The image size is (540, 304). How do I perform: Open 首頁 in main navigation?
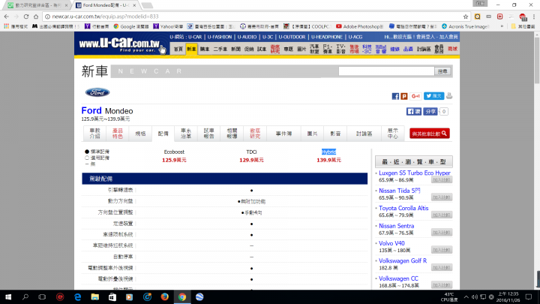click(178, 49)
